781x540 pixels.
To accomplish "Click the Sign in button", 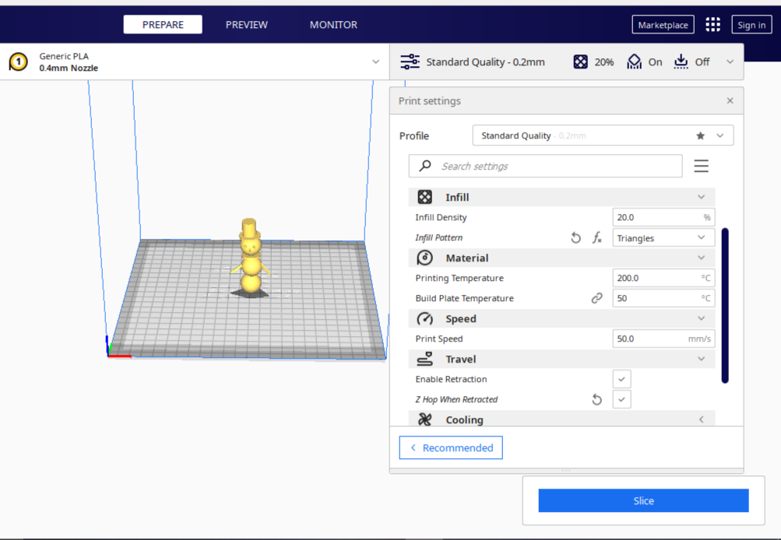I will click(751, 24).
